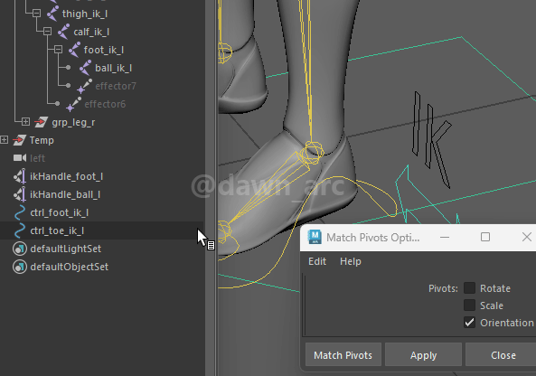Screen dimensions: 536x376
Task: Click the Apply button
Action: tap(423, 355)
